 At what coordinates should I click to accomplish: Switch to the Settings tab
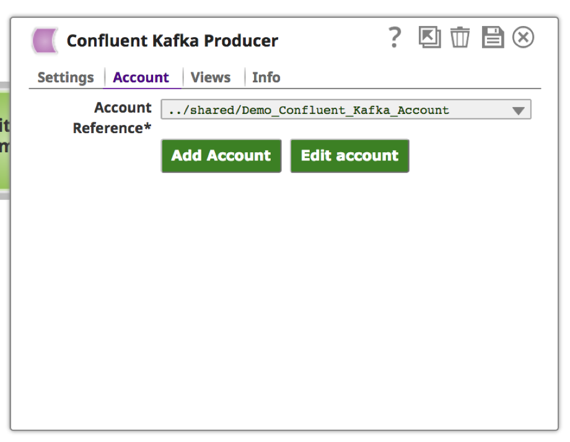pyautogui.click(x=66, y=77)
